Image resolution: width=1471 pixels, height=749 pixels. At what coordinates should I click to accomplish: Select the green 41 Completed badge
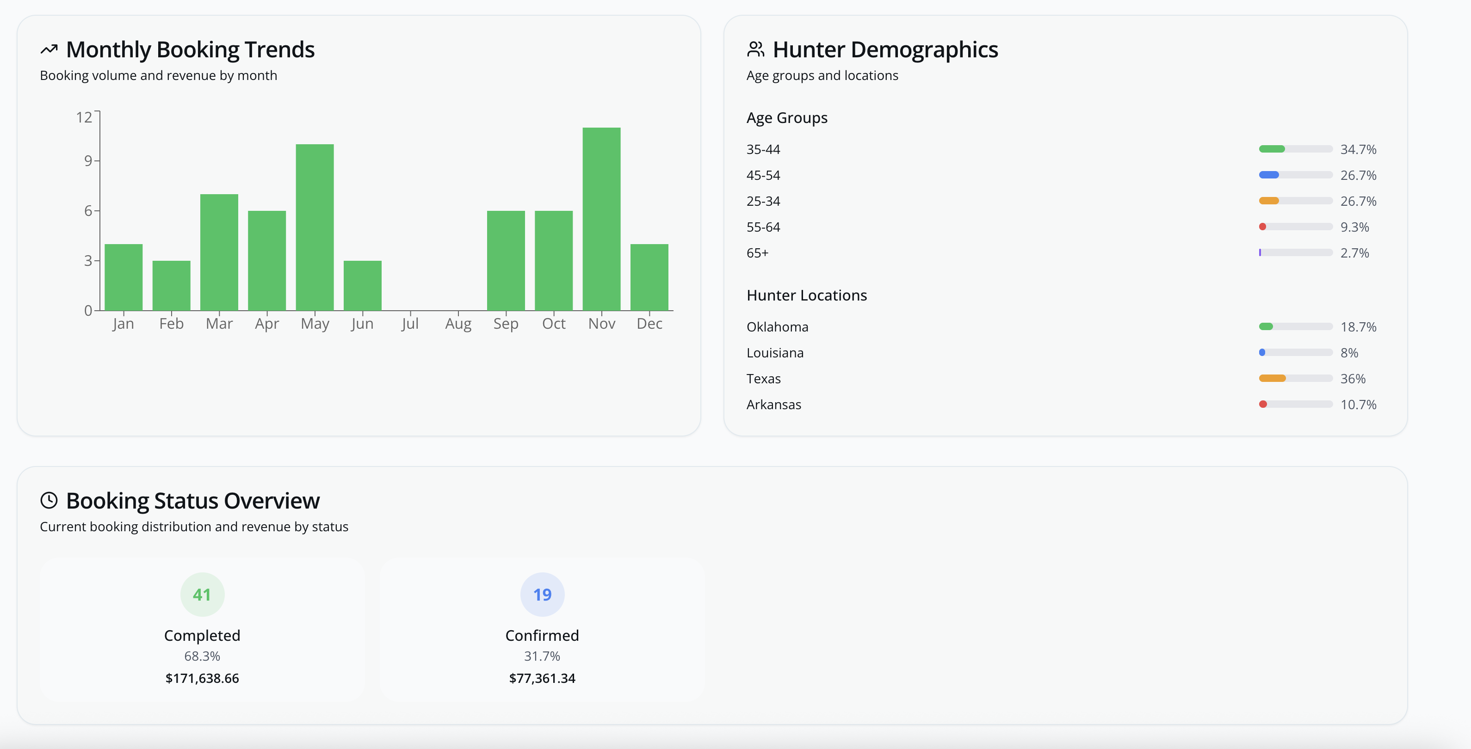tap(202, 594)
